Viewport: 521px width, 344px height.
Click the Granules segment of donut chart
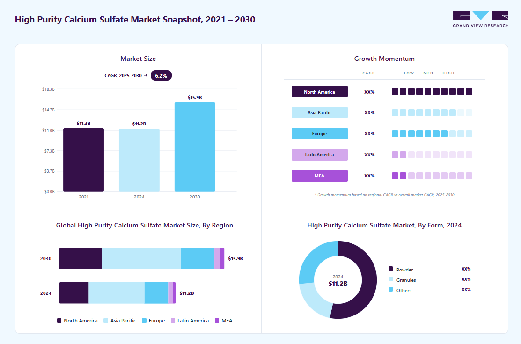pyautogui.click(x=314, y=301)
